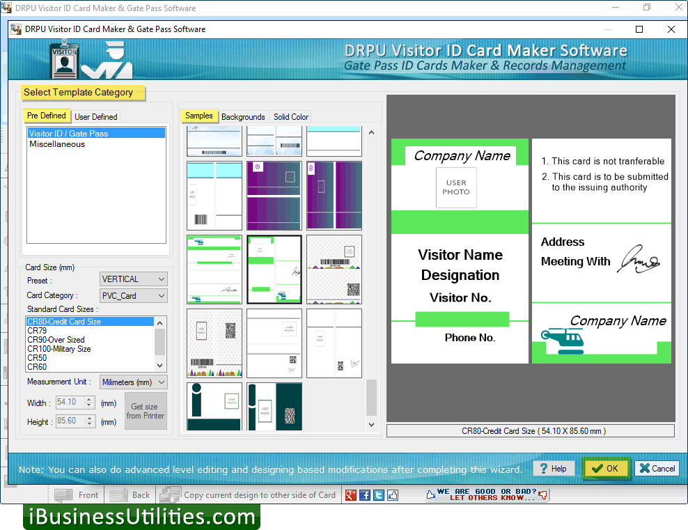Click the visitor badge logo in header

point(65,60)
